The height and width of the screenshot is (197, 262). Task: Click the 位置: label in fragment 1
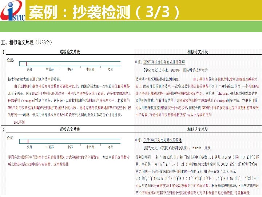(11, 60)
